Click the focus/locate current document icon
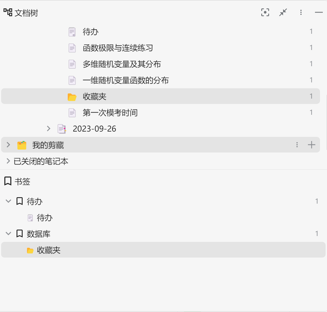 tap(265, 12)
